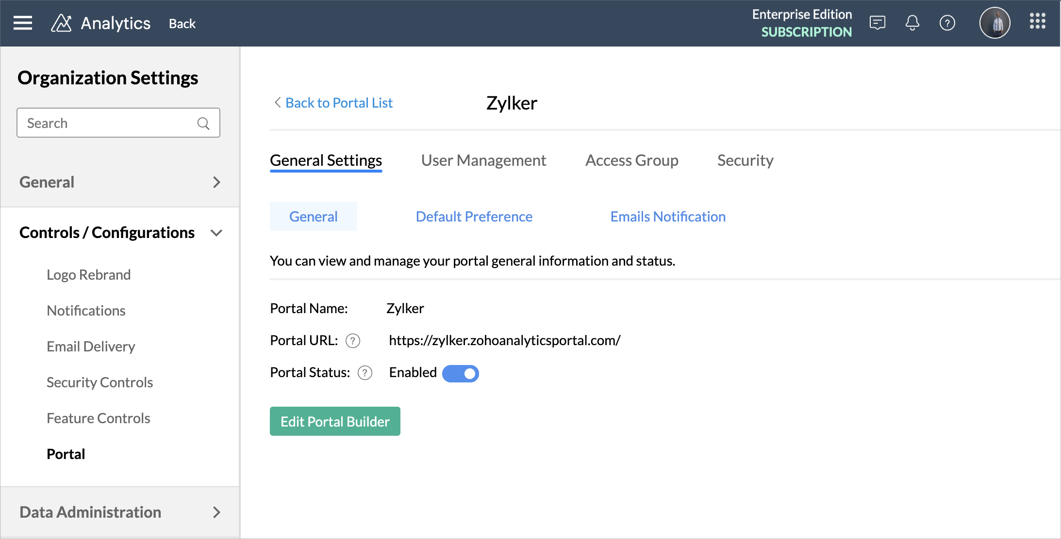The height and width of the screenshot is (539, 1061).
Task: Focus the Organization Settings search field
Action: tap(118, 123)
